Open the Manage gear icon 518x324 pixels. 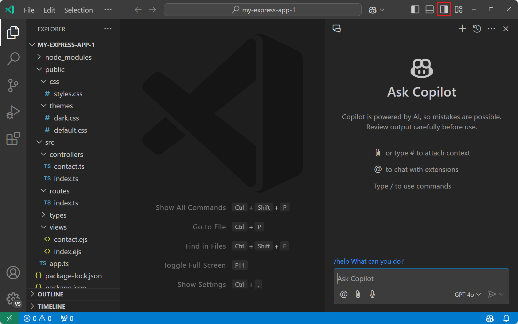point(13,298)
